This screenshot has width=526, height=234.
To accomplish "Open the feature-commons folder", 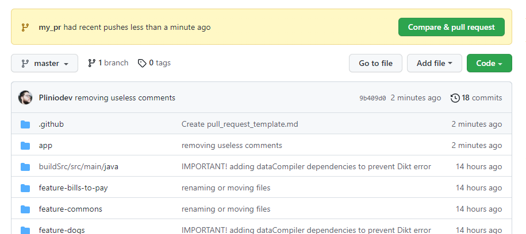I will coord(71,209).
